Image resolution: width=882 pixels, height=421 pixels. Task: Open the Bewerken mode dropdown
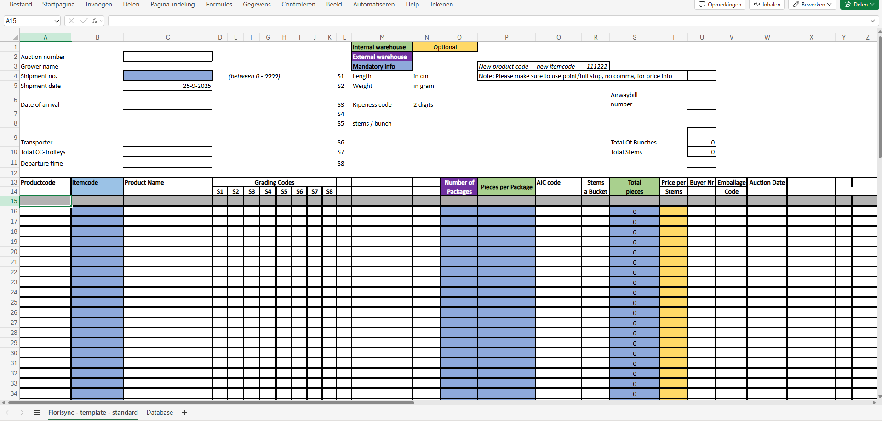812,5
